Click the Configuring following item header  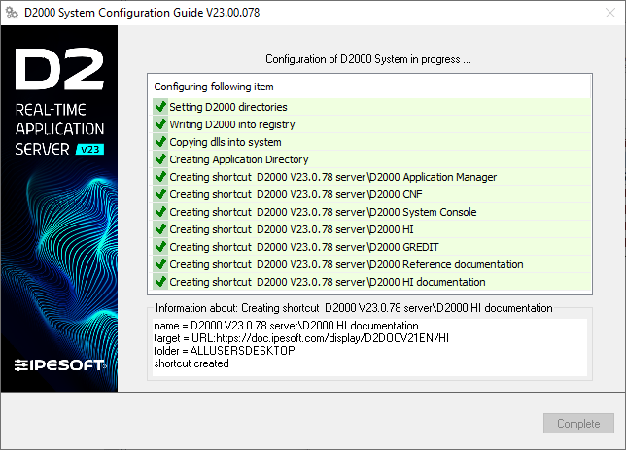214,87
